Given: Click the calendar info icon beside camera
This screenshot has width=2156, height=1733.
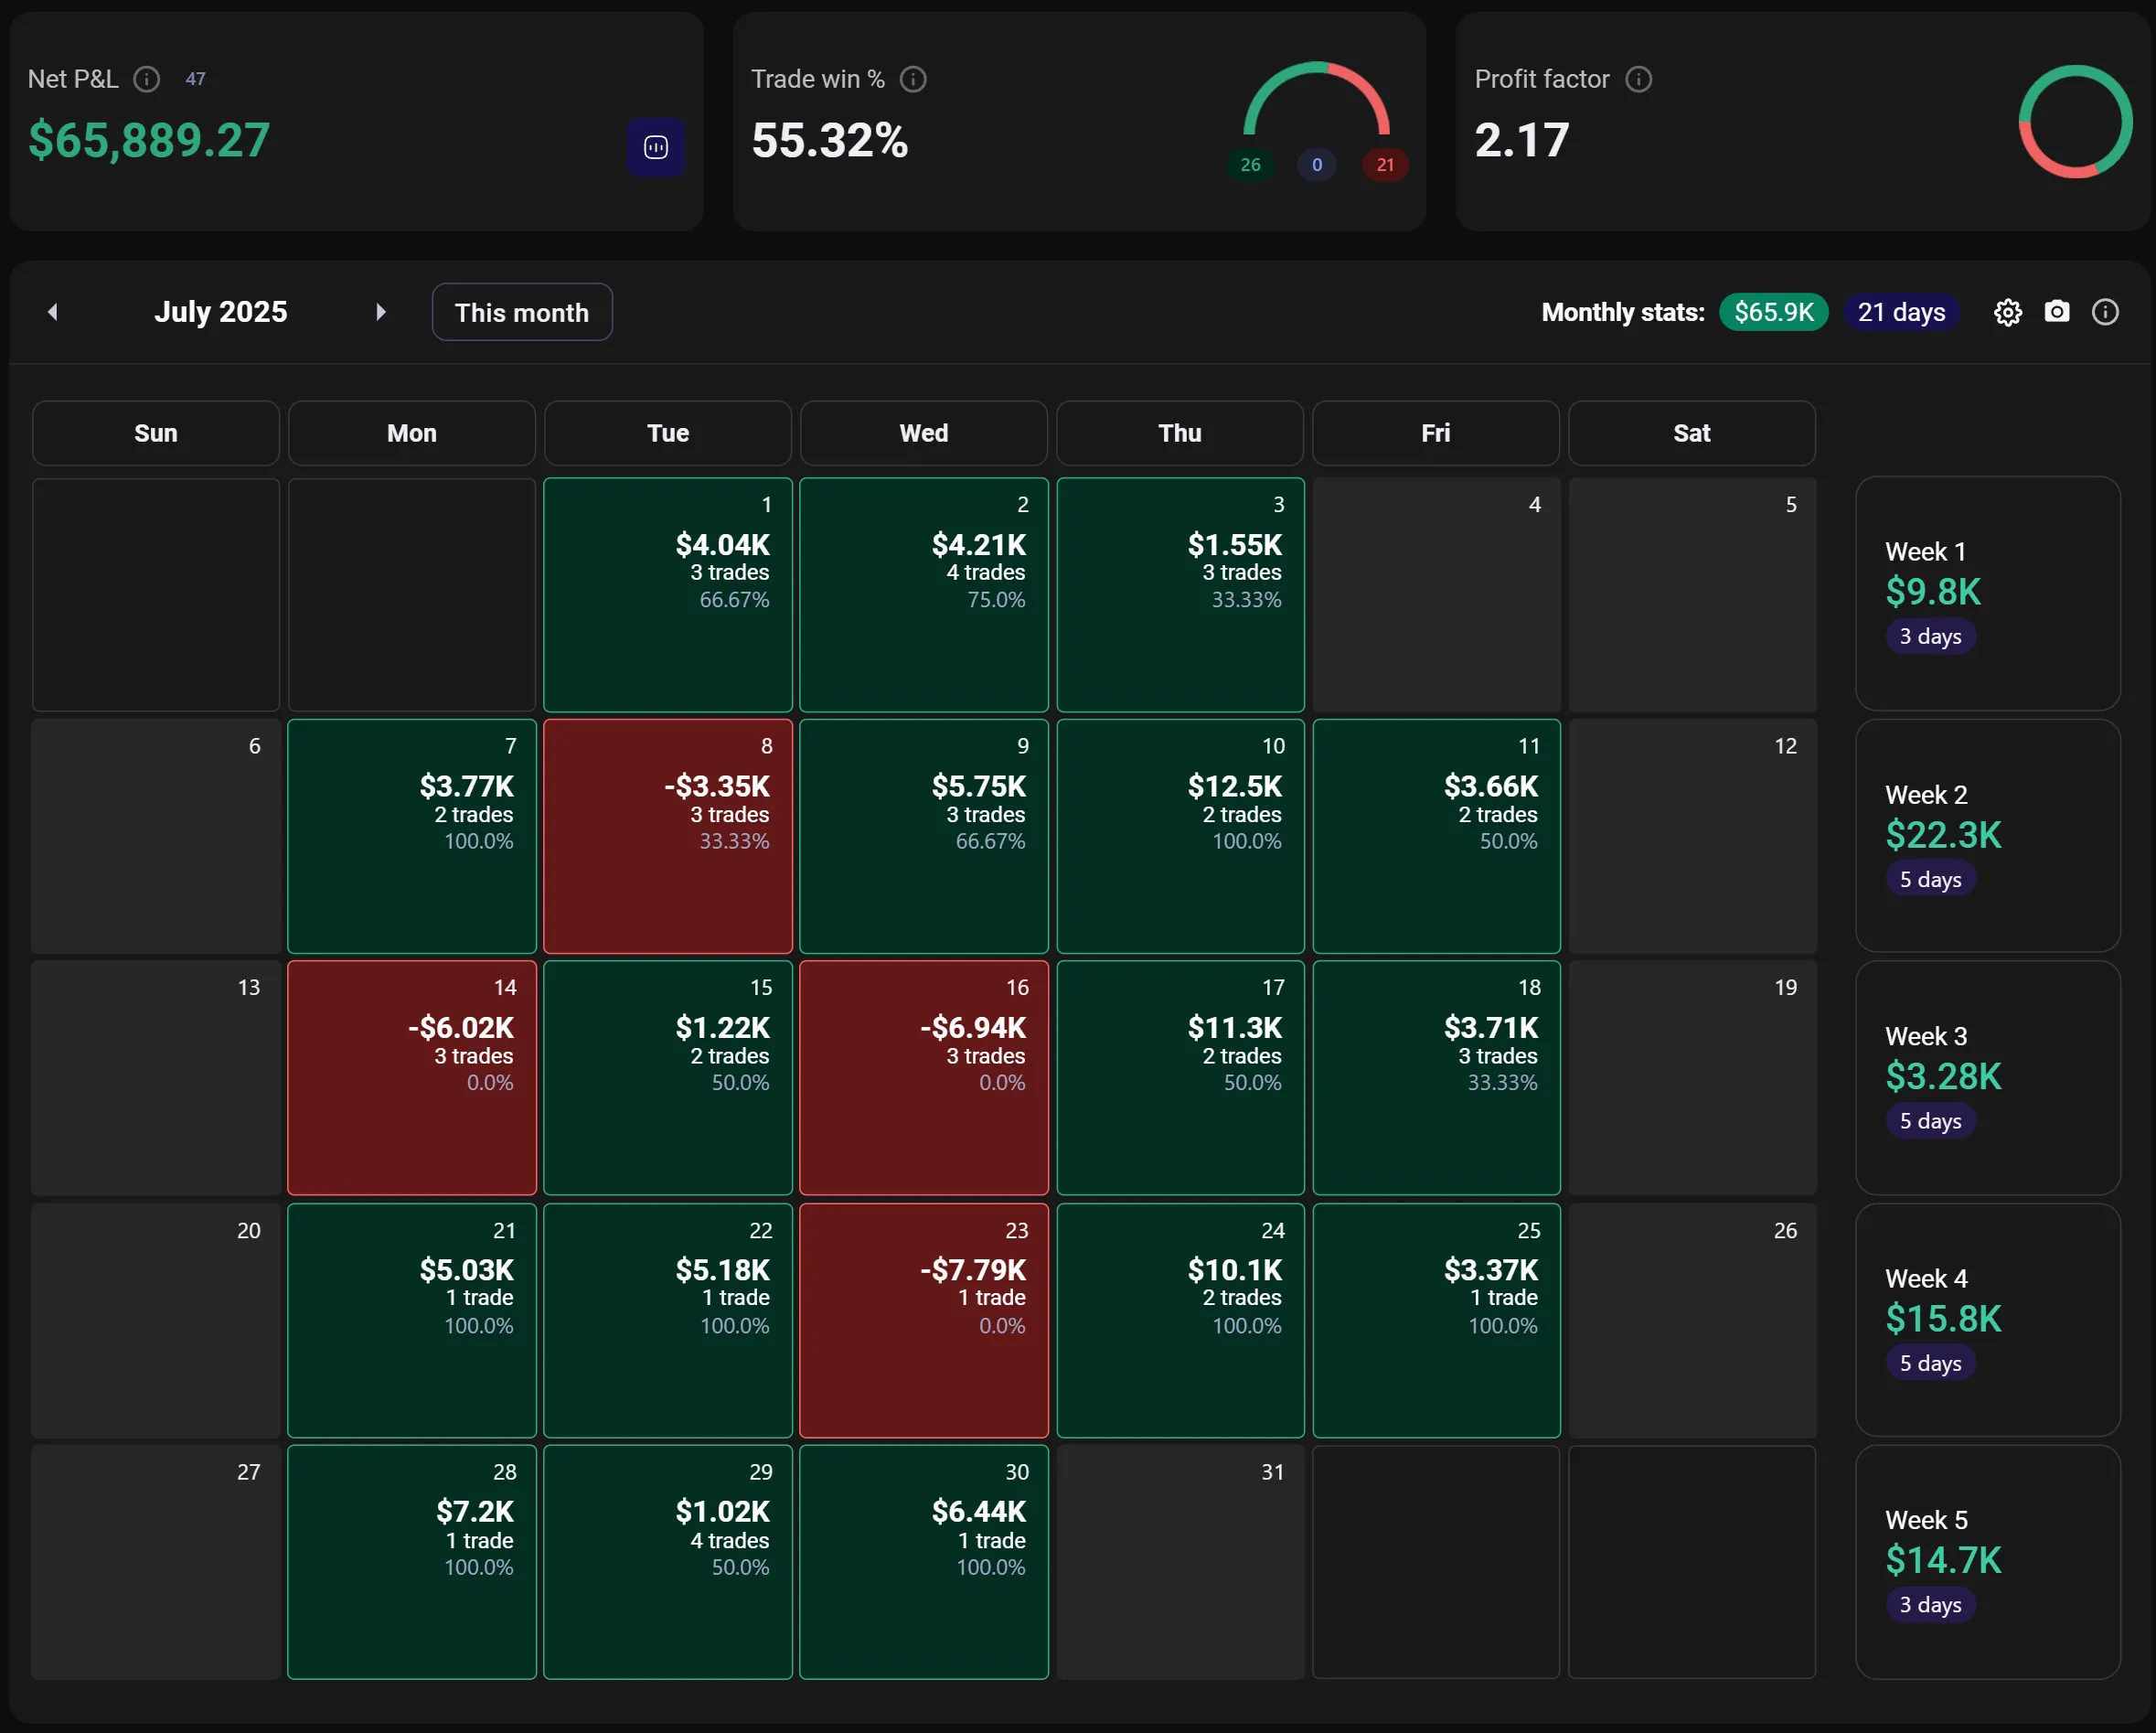Looking at the screenshot, I should click(x=2105, y=312).
